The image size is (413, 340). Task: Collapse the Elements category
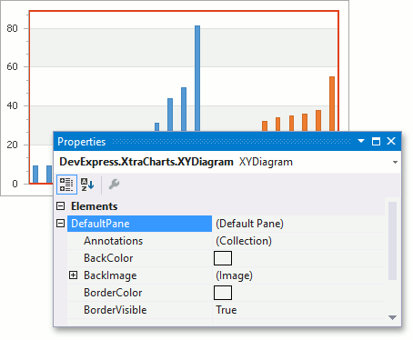pos(61,206)
